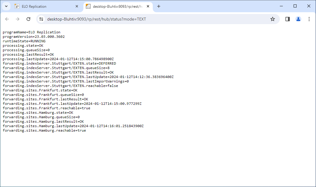This screenshot has height=187, width=316.
Task: Click the sites.Frankfurt.lastResult=OK line
Action: tap(45, 99)
